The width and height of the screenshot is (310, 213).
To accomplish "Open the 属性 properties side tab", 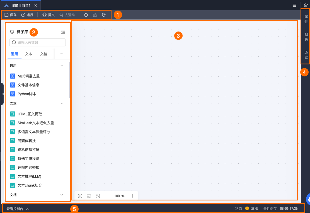I will [306, 19].
